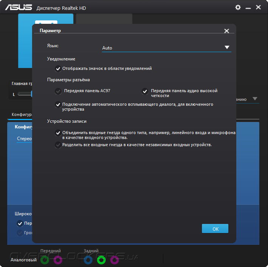Open settings gear in title bar
Viewport: 268px width, 267px height.
(238, 7)
